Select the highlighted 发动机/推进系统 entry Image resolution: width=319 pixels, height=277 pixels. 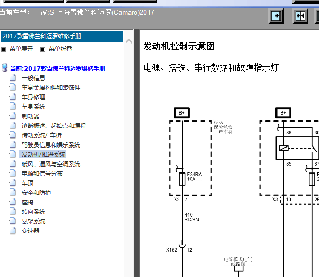pyautogui.click(x=42, y=154)
